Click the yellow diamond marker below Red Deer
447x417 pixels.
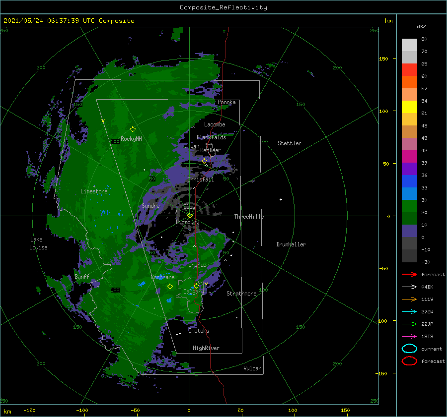204,161
